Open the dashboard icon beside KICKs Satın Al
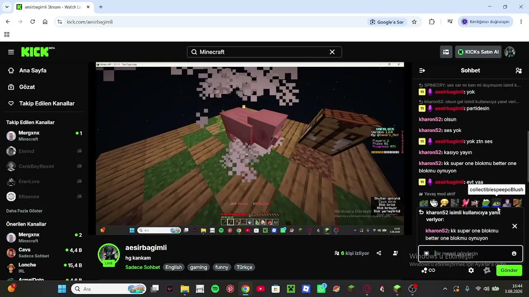Image resolution: width=529 pixels, height=297 pixels. [x=446, y=52]
